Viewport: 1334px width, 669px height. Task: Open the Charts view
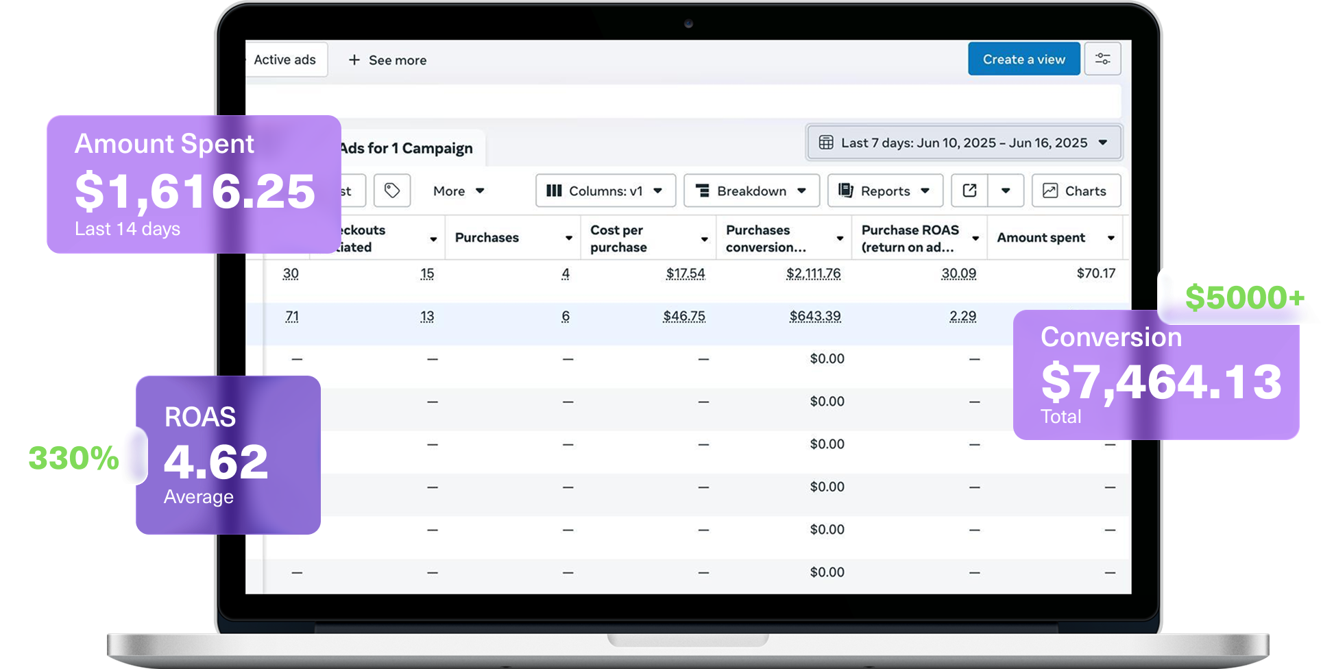(1076, 191)
